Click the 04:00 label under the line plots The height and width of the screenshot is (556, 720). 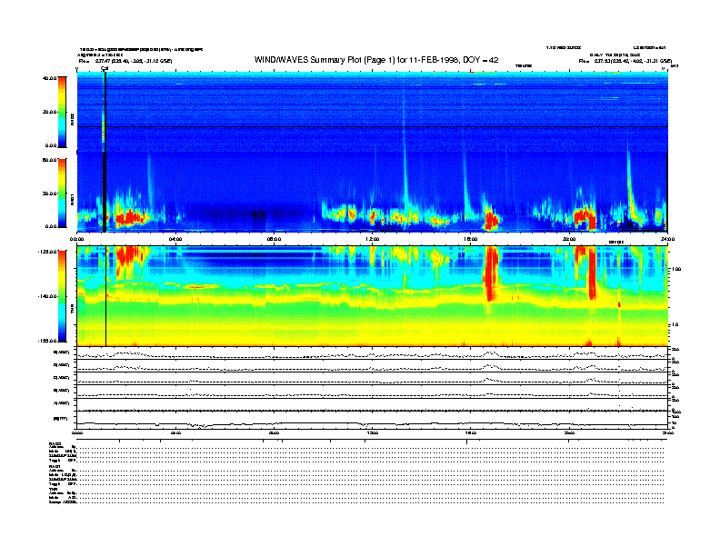click(175, 432)
